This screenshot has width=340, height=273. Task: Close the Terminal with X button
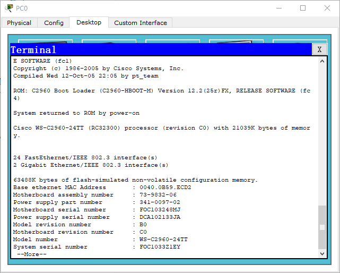[319, 49]
